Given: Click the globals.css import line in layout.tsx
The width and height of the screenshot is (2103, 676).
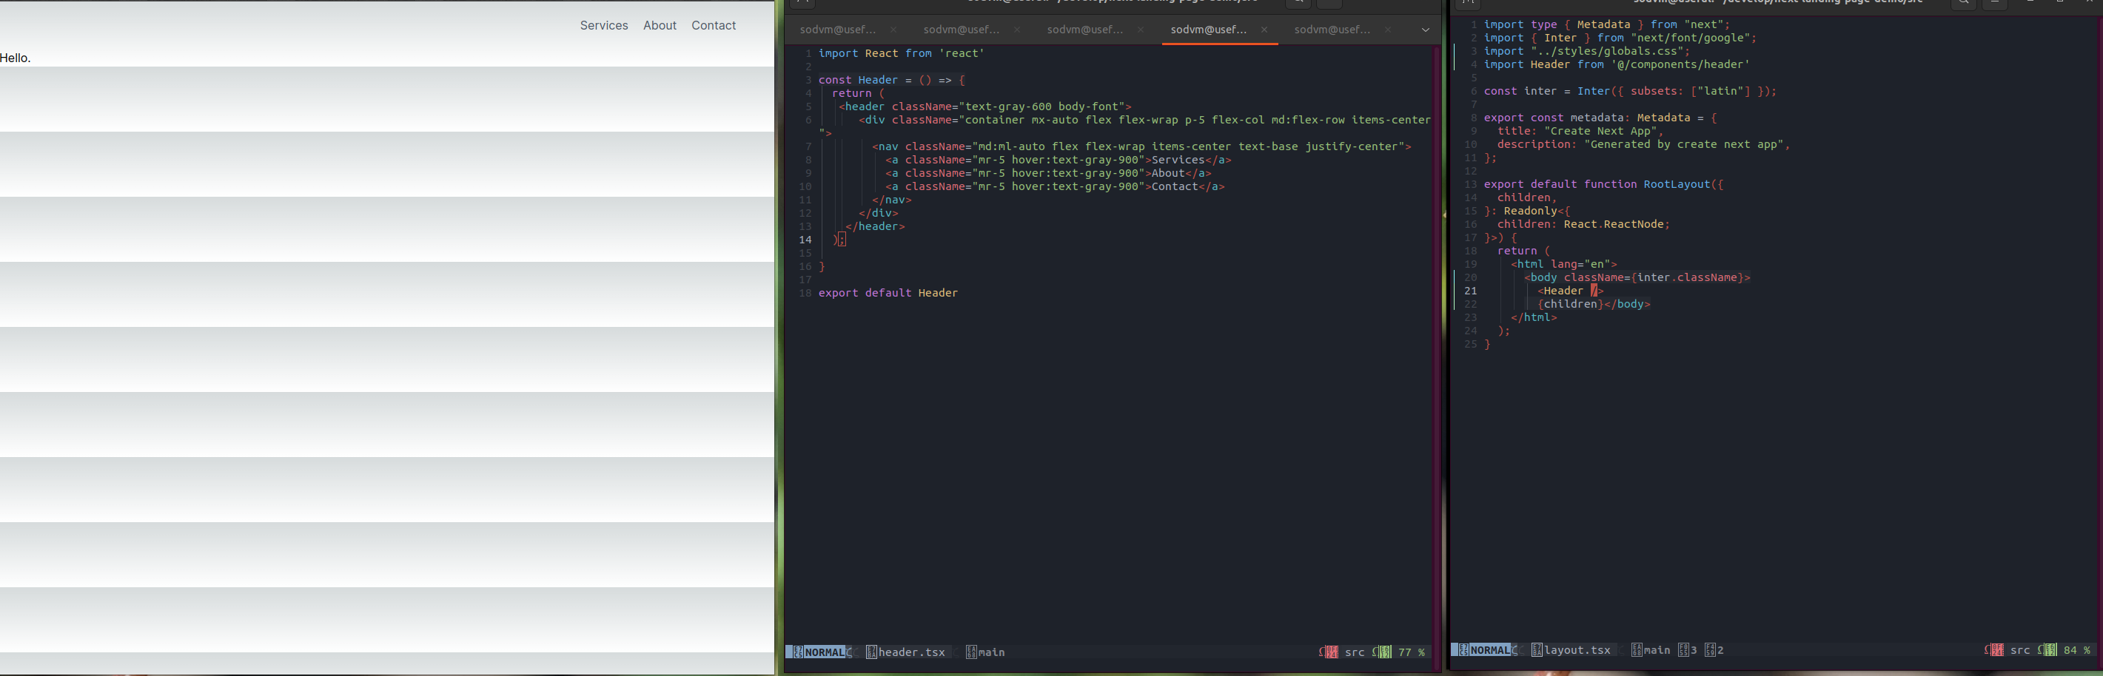Looking at the screenshot, I should pyautogui.click(x=1587, y=51).
